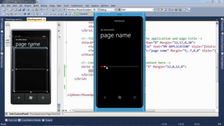Click the designer preview Back arrow
Screen dimensions: 224x126
[19, 98]
